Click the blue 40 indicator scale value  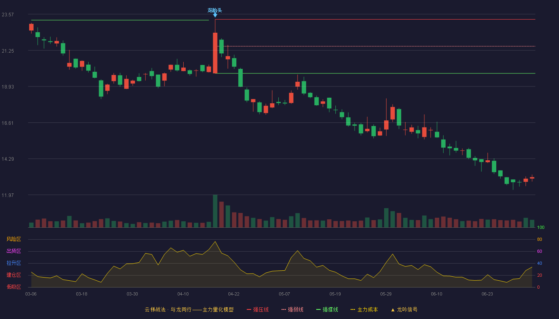click(539, 263)
